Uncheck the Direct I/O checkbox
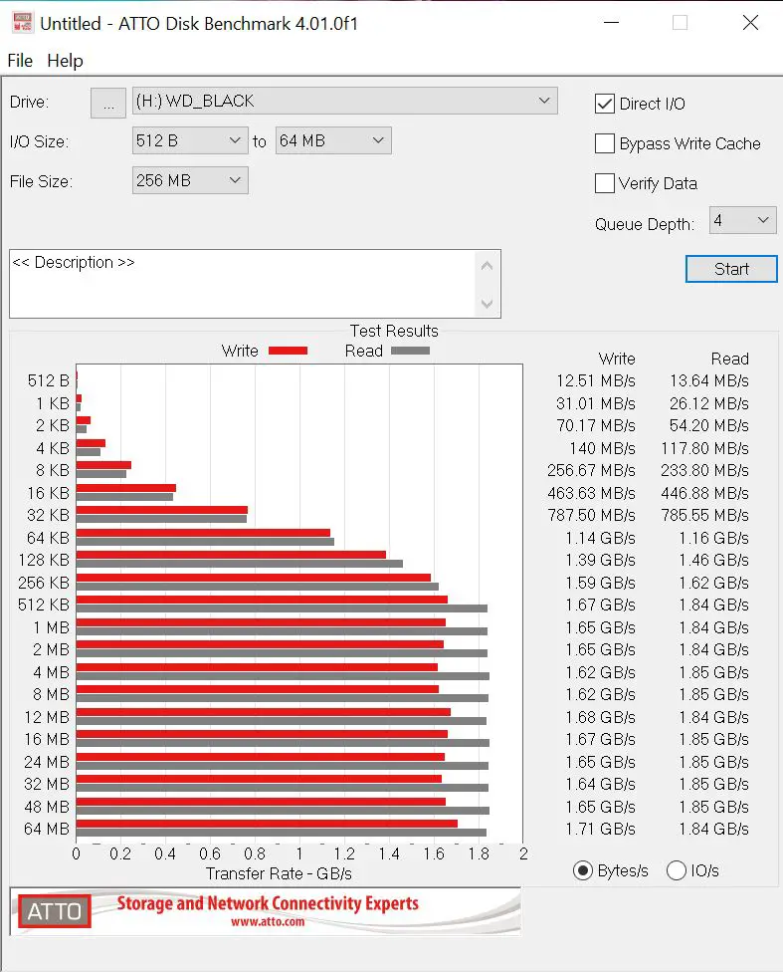 (x=605, y=104)
